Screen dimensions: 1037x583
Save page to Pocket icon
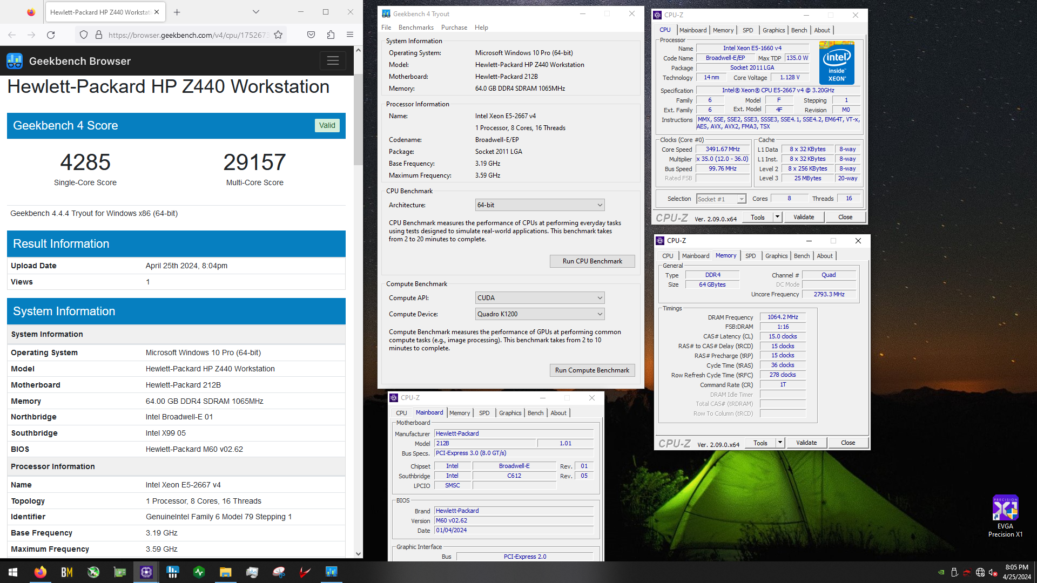click(311, 35)
